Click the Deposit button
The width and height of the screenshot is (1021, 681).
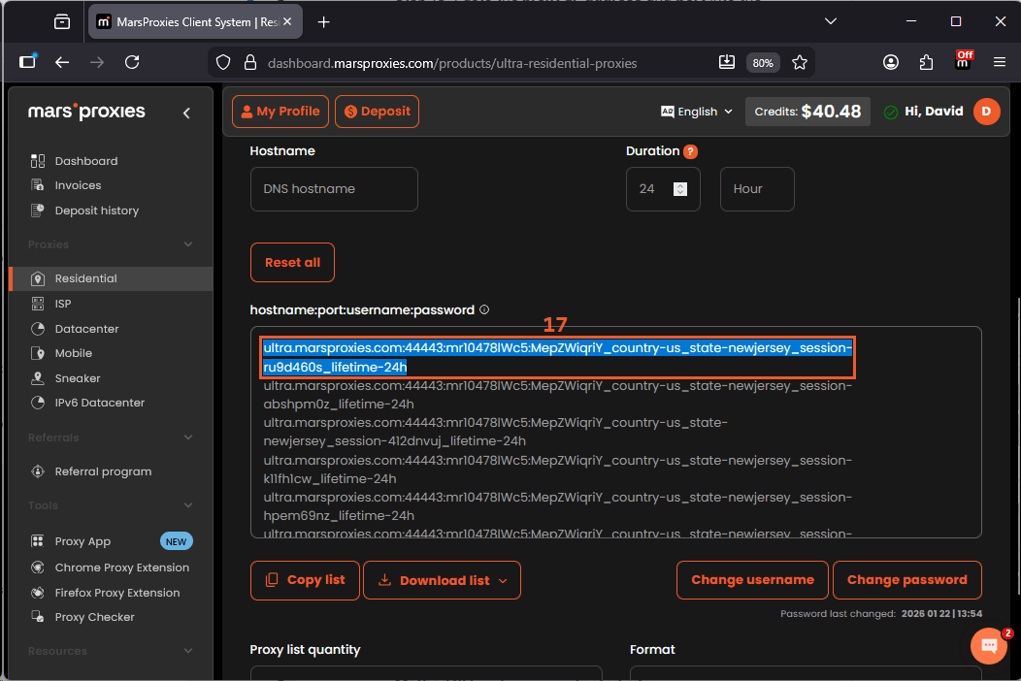(x=377, y=112)
